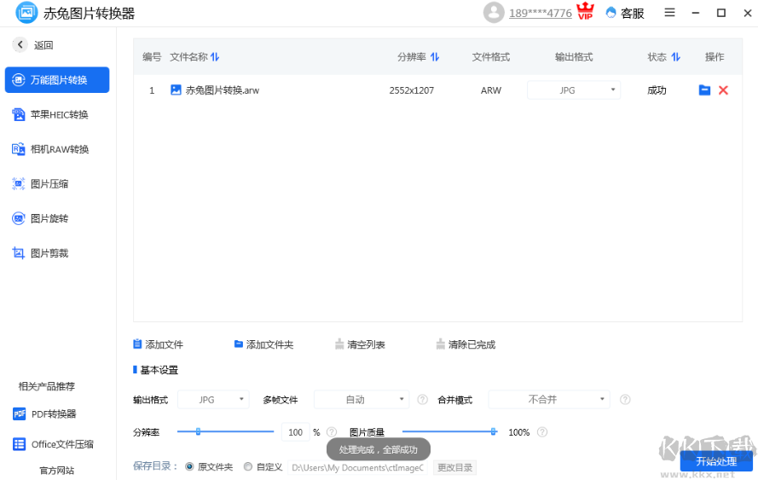Click the 图片质量 slider handle
Screen dimensions: 758x480
(494, 432)
